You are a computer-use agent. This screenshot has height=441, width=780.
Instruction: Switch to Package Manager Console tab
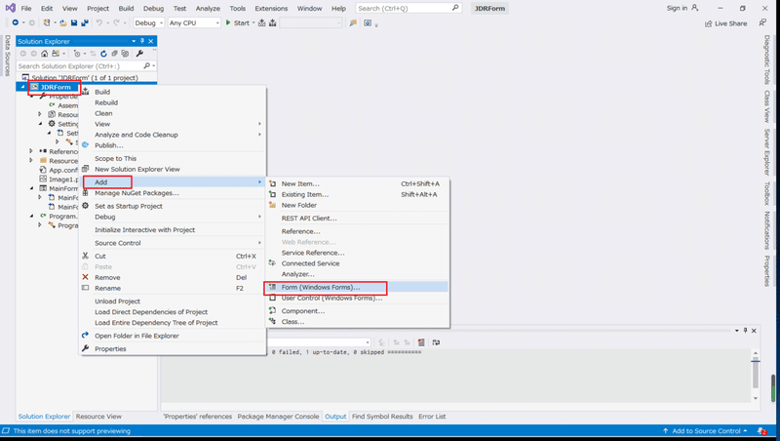point(278,417)
